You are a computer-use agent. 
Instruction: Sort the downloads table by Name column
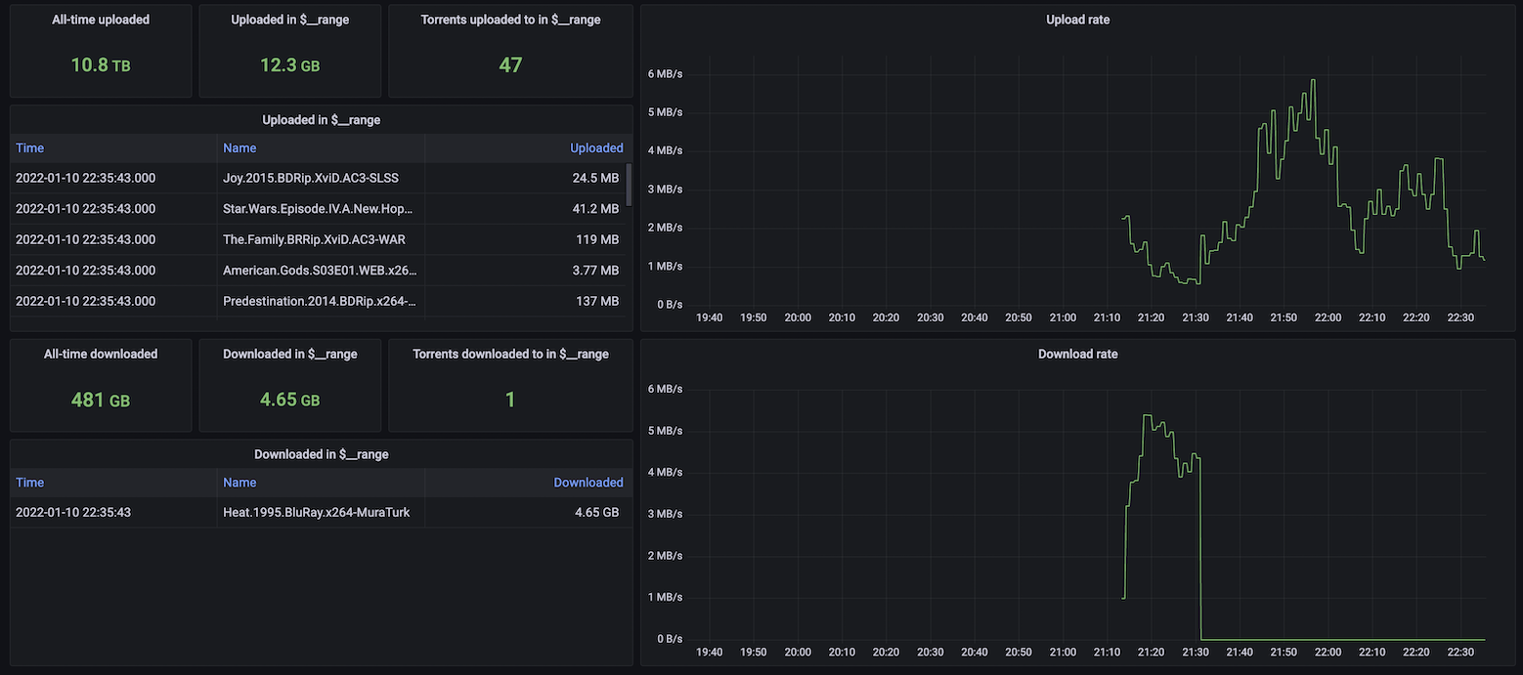pos(239,483)
